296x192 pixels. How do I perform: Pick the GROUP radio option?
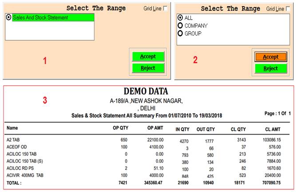(x=180, y=33)
